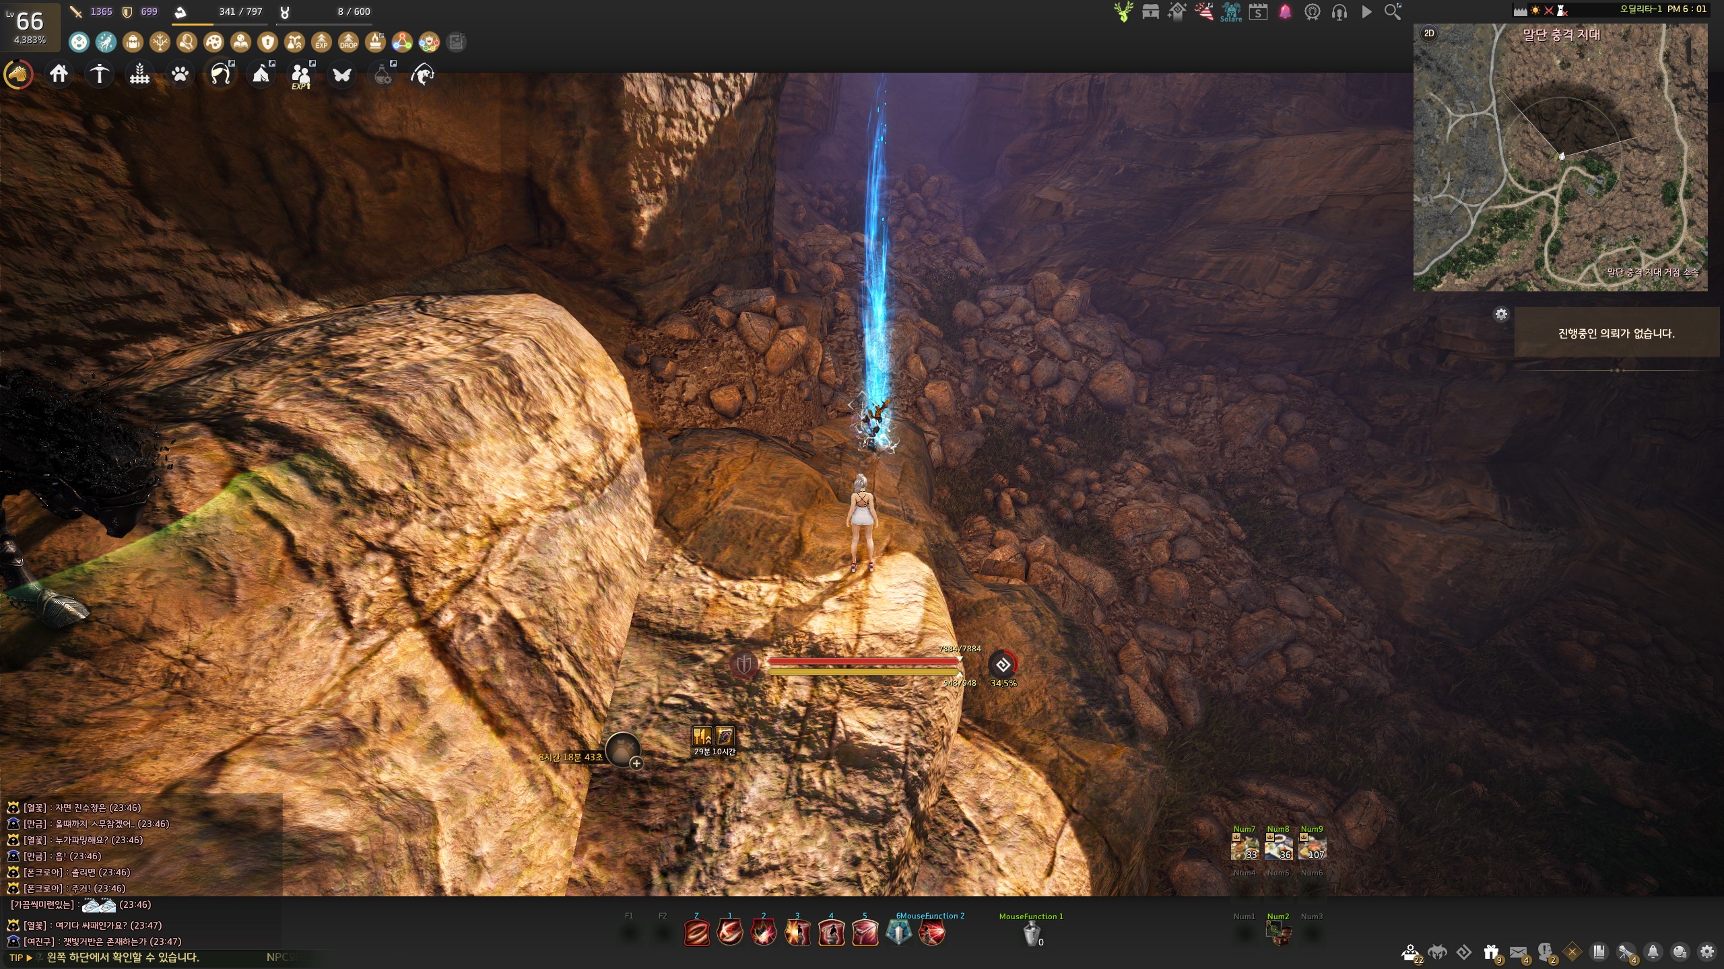Click the teal ginseng root buff icon
The width and height of the screenshot is (1724, 969).
click(x=106, y=42)
